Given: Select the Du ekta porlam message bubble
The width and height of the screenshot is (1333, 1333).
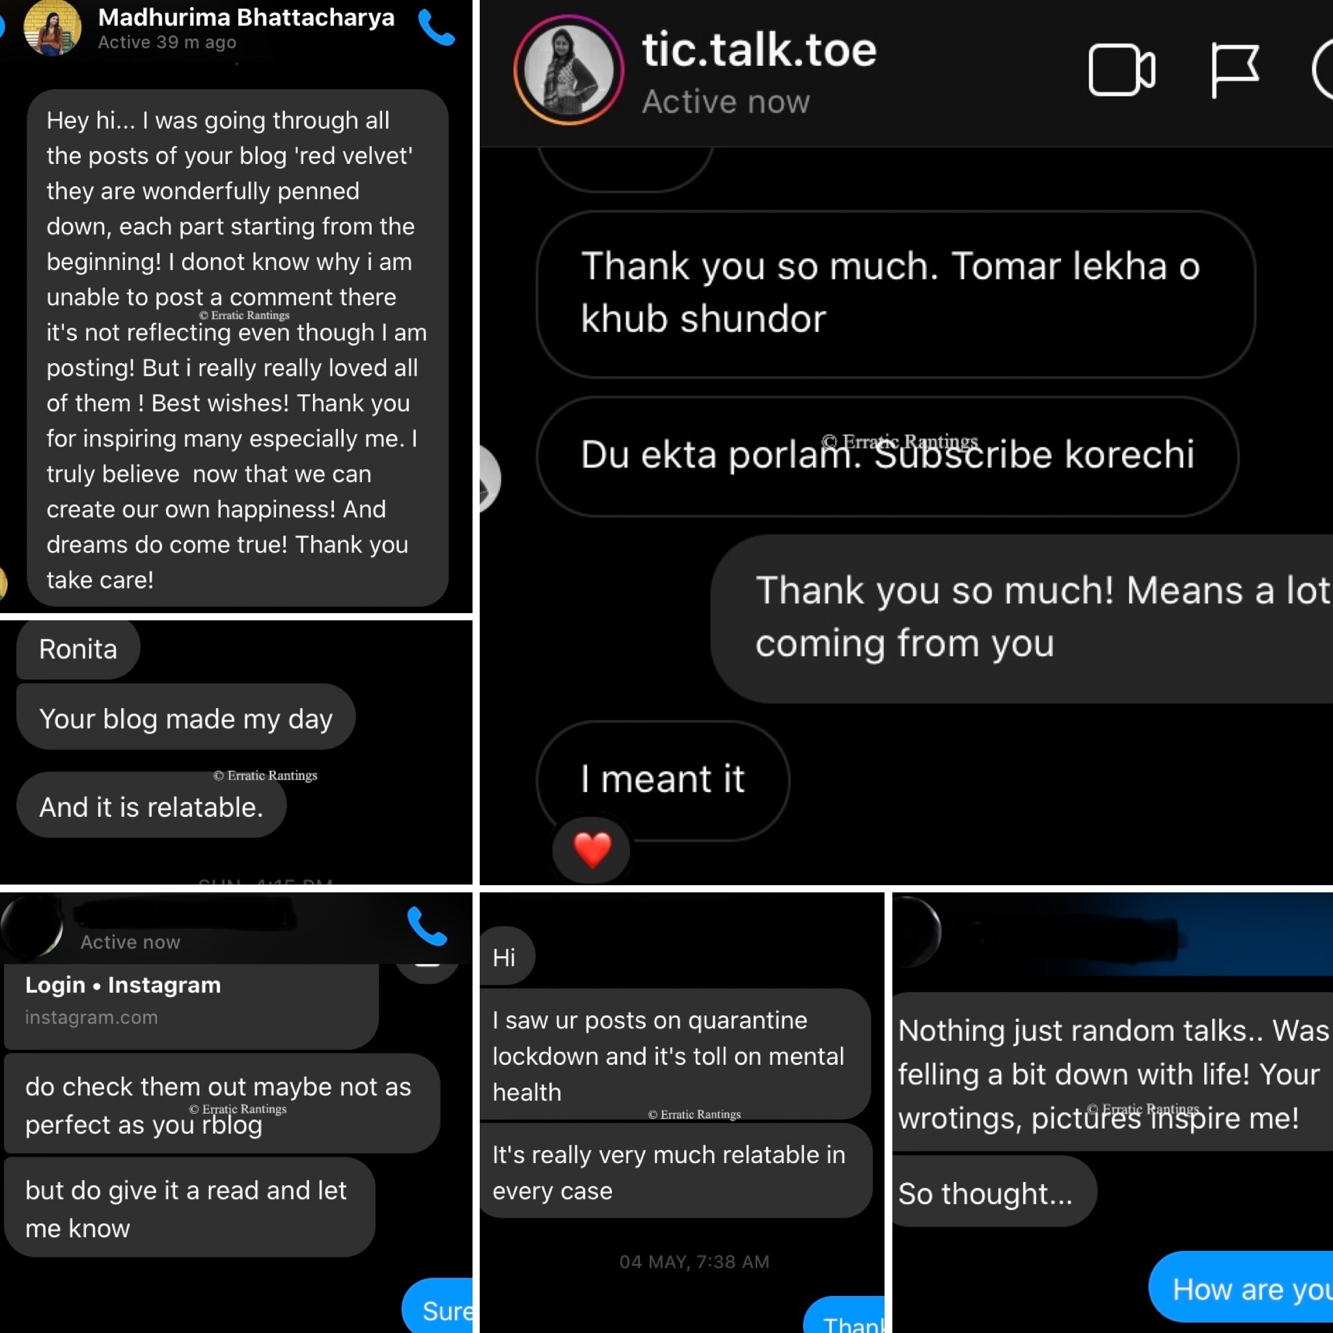Looking at the screenshot, I should (x=887, y=456).
